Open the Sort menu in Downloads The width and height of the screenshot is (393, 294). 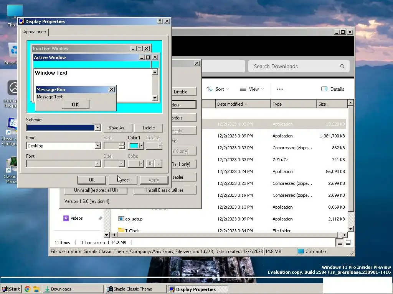click(218, 89)
